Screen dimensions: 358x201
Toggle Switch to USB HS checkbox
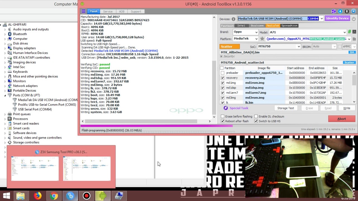(x=256, y=121)
